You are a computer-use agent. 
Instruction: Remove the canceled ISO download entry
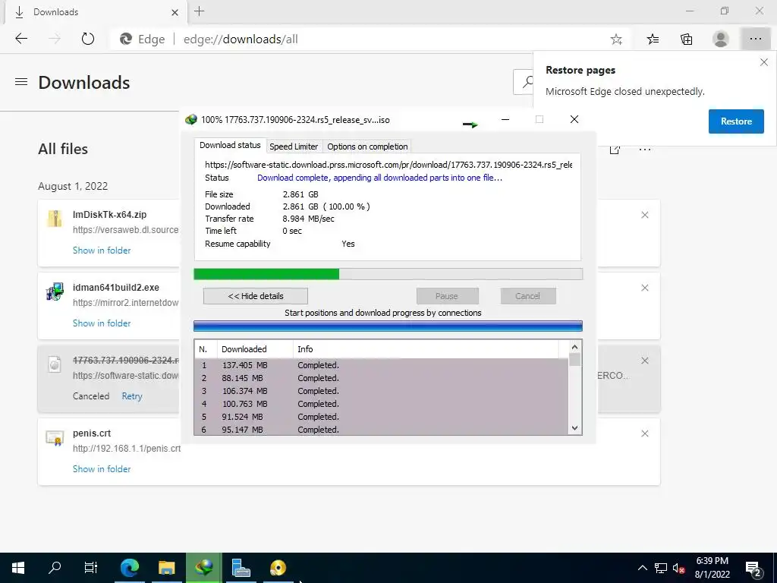[645, 361]
